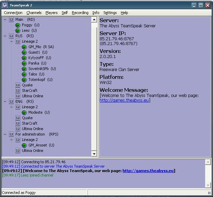This screenshot has height=197, width=213.
Task: Click the RUS channel icon
Action: [x=11, y=36]
